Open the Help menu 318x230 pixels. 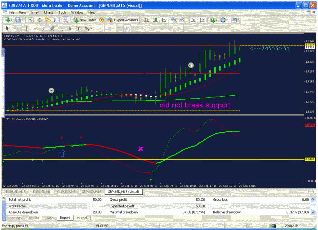(x=92, y=12)
